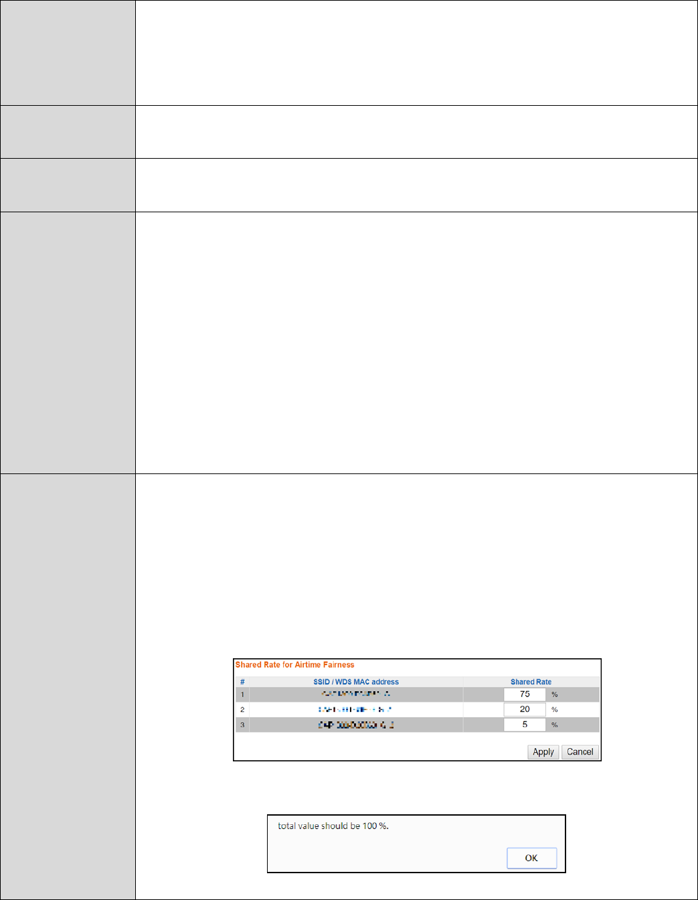The width and height of the screenshot is (698, 900).
Task: Click the blurred MAC address in row 3
Action: 355,725
